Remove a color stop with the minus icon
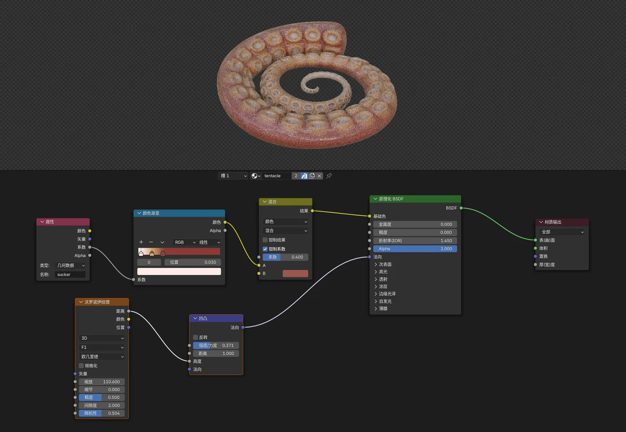The width and height of the screenshot is (626, 432). click(x=151, y=242)
